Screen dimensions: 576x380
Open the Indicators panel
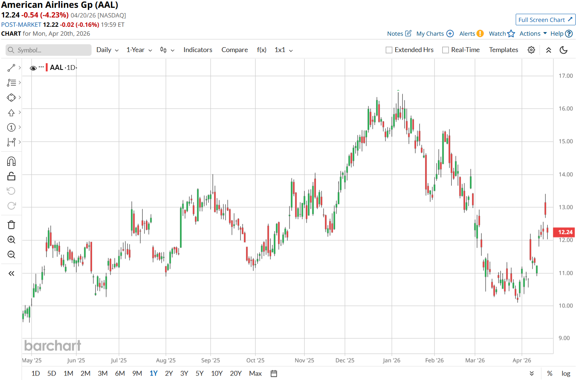[198, 50]
